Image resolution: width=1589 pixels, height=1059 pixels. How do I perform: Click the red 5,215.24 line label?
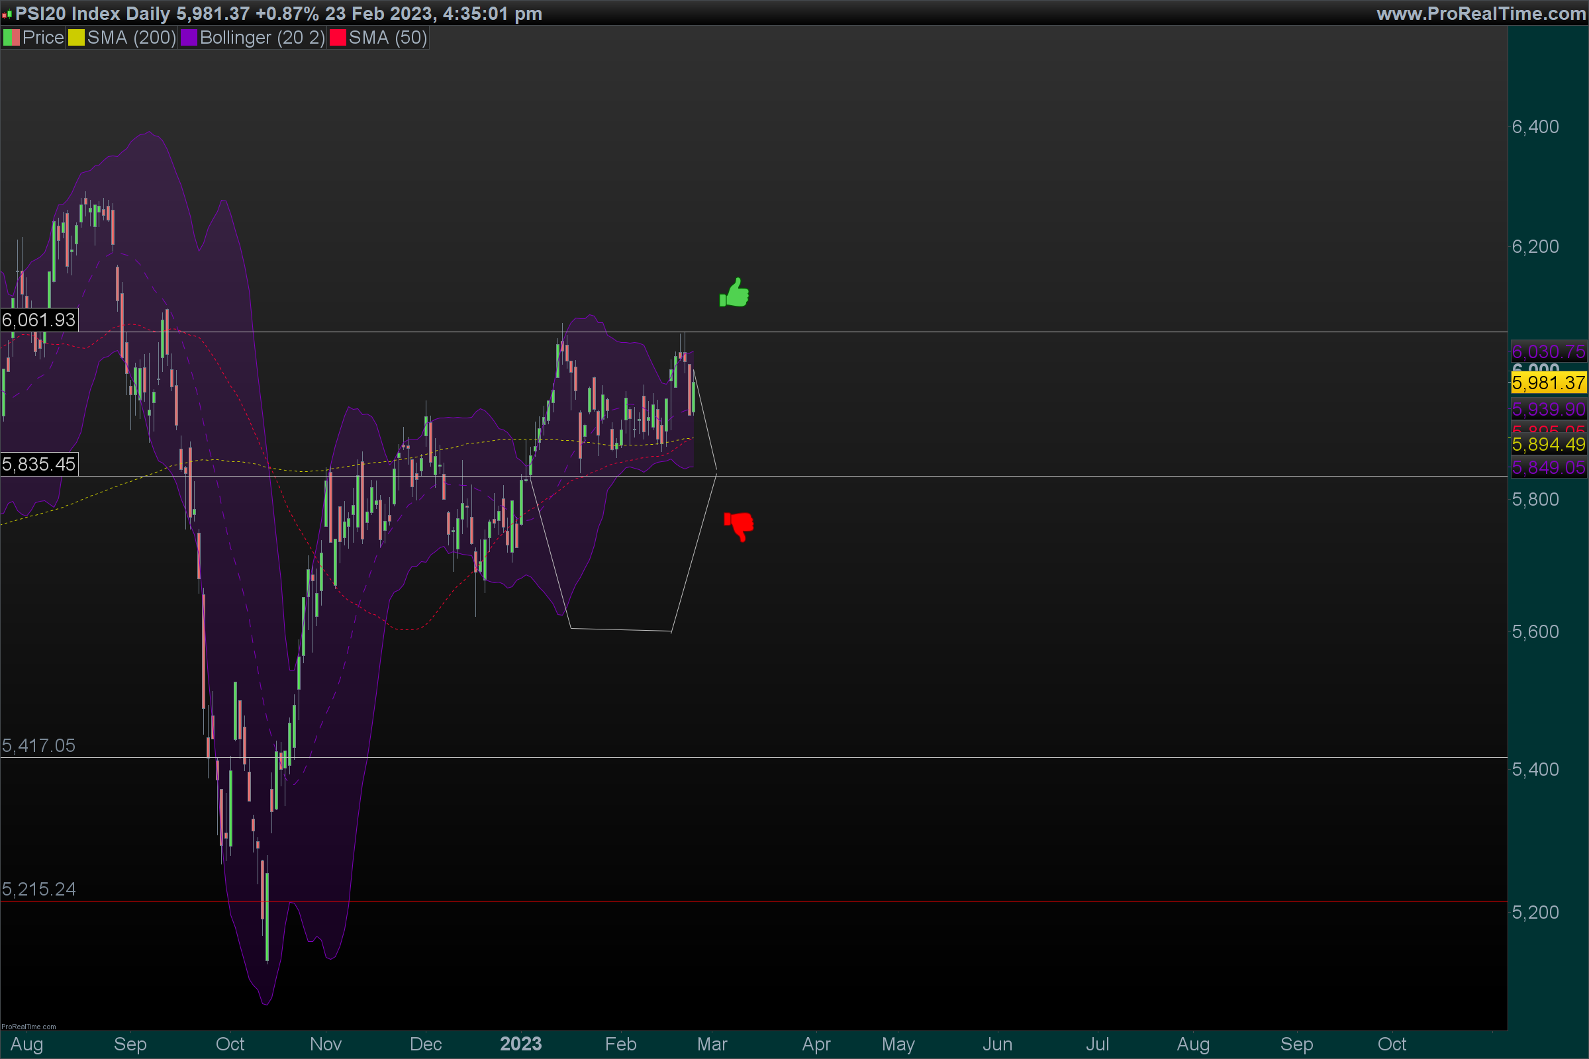click(x=39, y=889)
